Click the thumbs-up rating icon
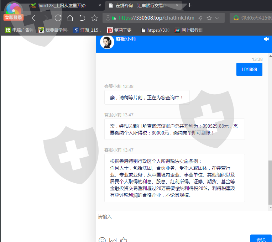 click(x=124, y=240)
